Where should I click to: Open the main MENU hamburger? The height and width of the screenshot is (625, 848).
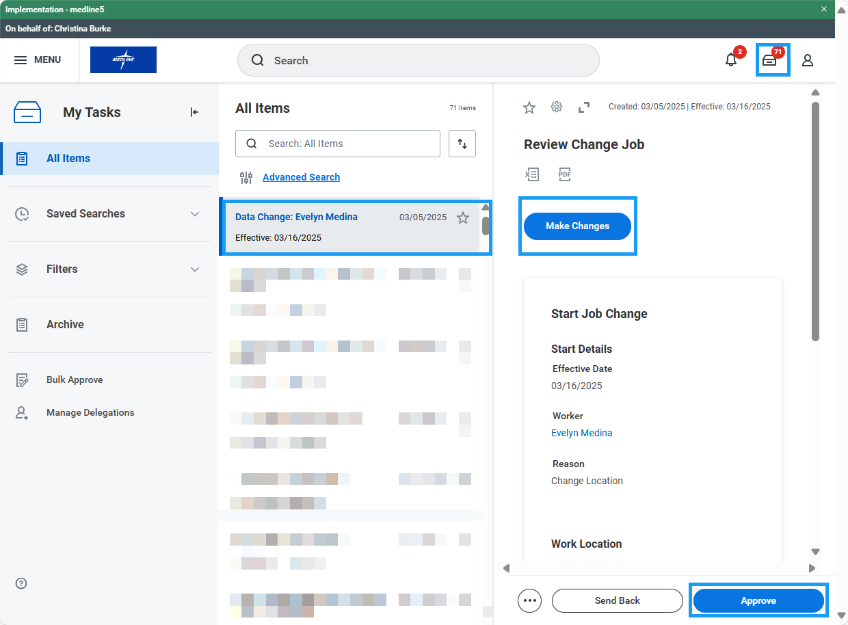(x=38, y=60)
